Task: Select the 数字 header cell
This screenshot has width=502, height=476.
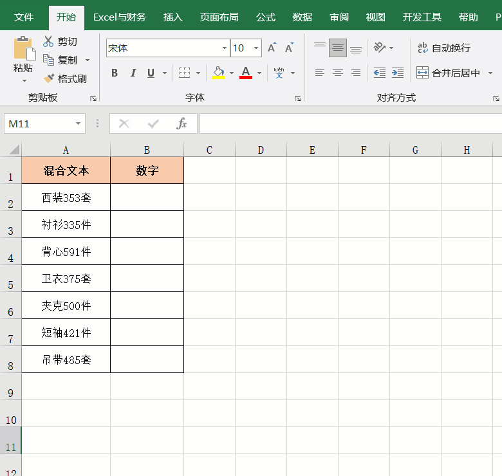Action: 147,170
